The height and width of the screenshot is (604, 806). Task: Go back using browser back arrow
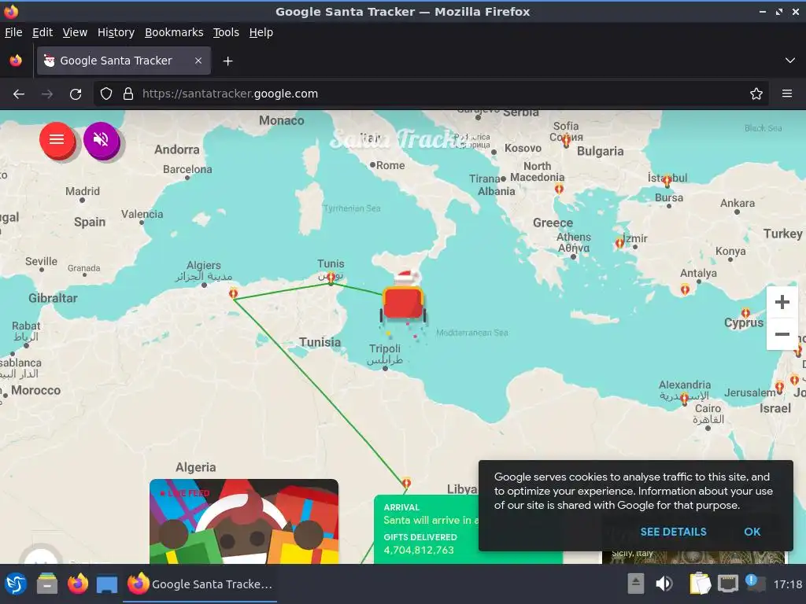[19, 94]
